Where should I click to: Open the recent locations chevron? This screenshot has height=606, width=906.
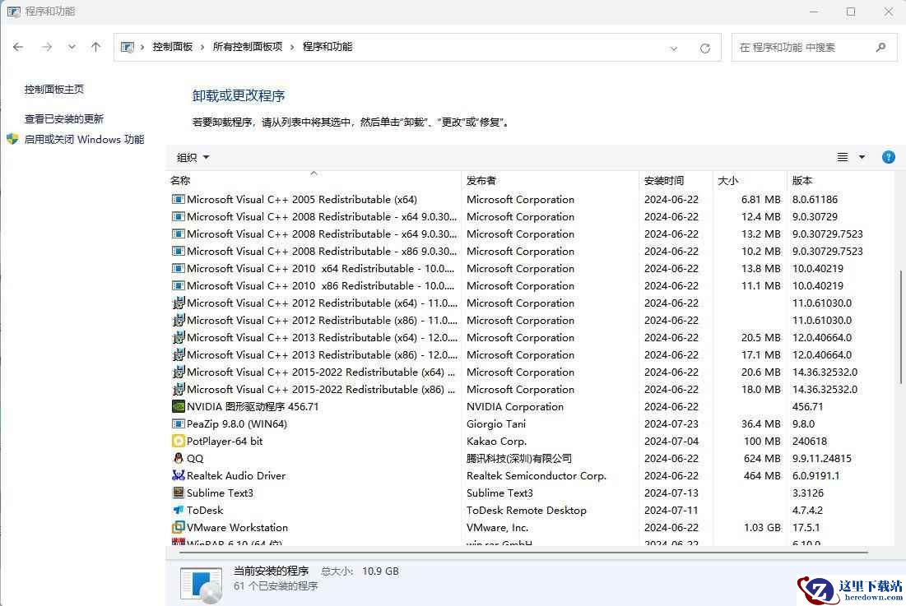point(72,47)
